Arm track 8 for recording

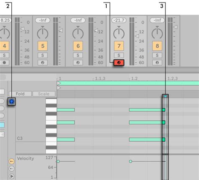157,63
